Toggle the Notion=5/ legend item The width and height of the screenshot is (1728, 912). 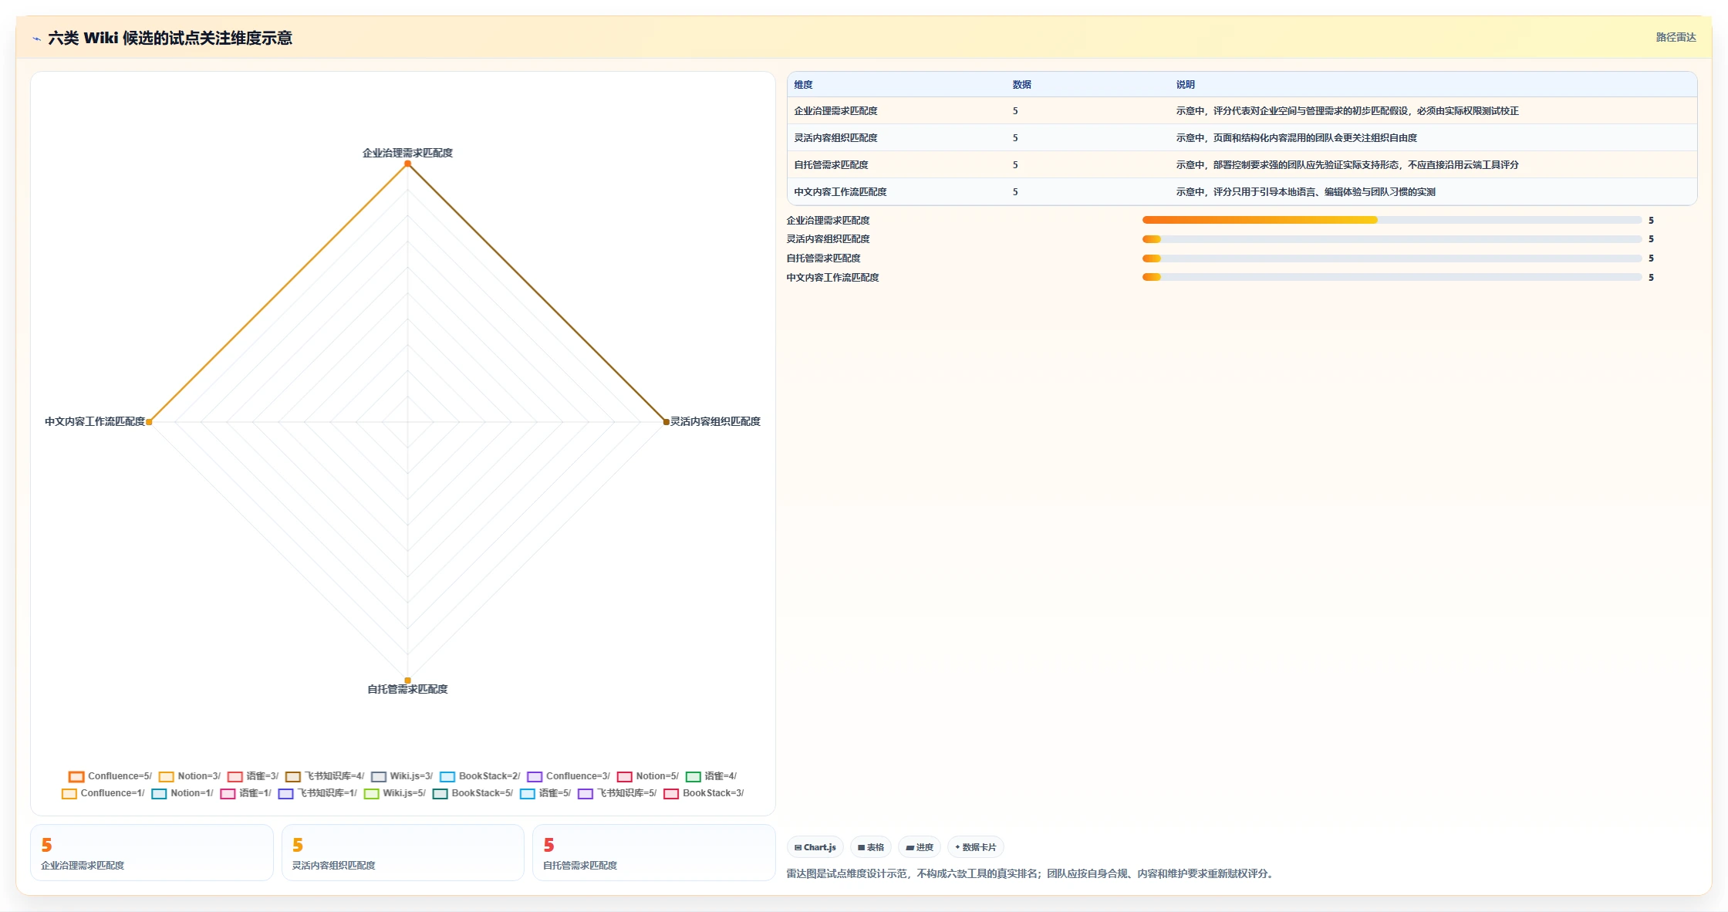(648, 776)
